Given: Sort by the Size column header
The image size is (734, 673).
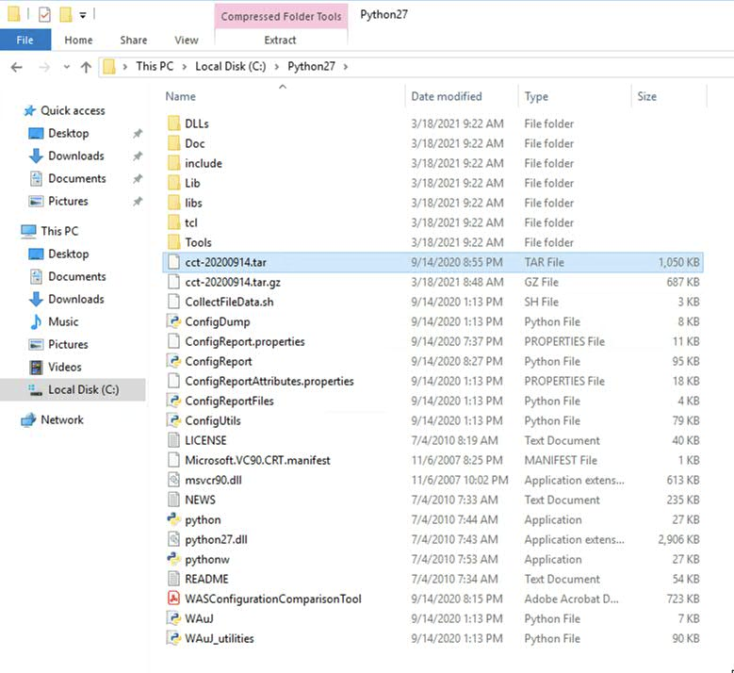Looking at the screenshot, I should 646,96.
